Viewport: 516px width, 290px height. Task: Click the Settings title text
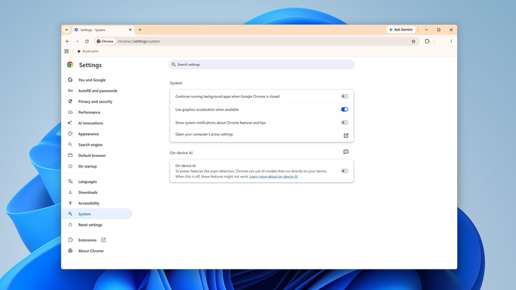90,66
